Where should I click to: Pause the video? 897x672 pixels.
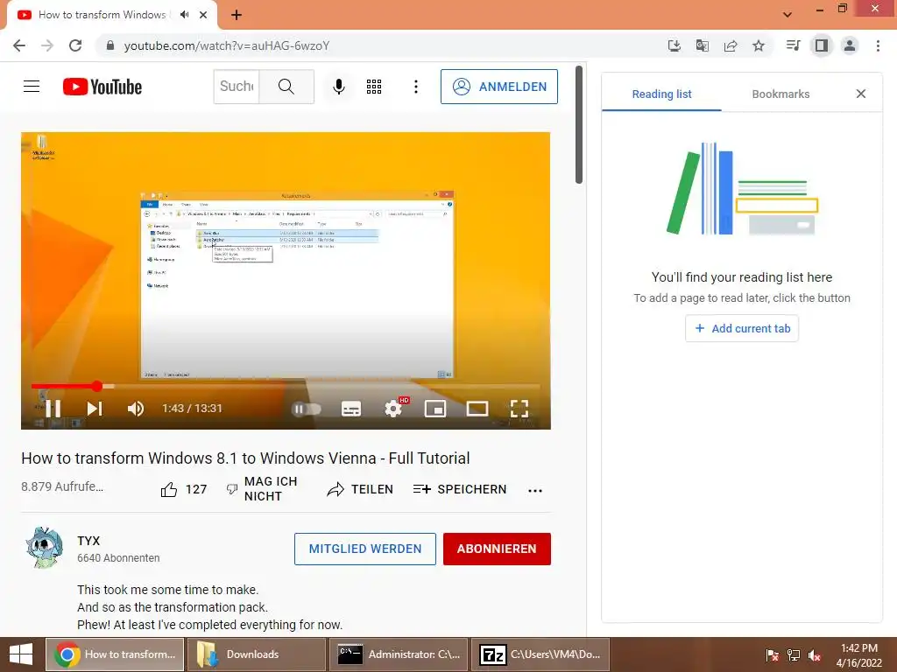53,409
